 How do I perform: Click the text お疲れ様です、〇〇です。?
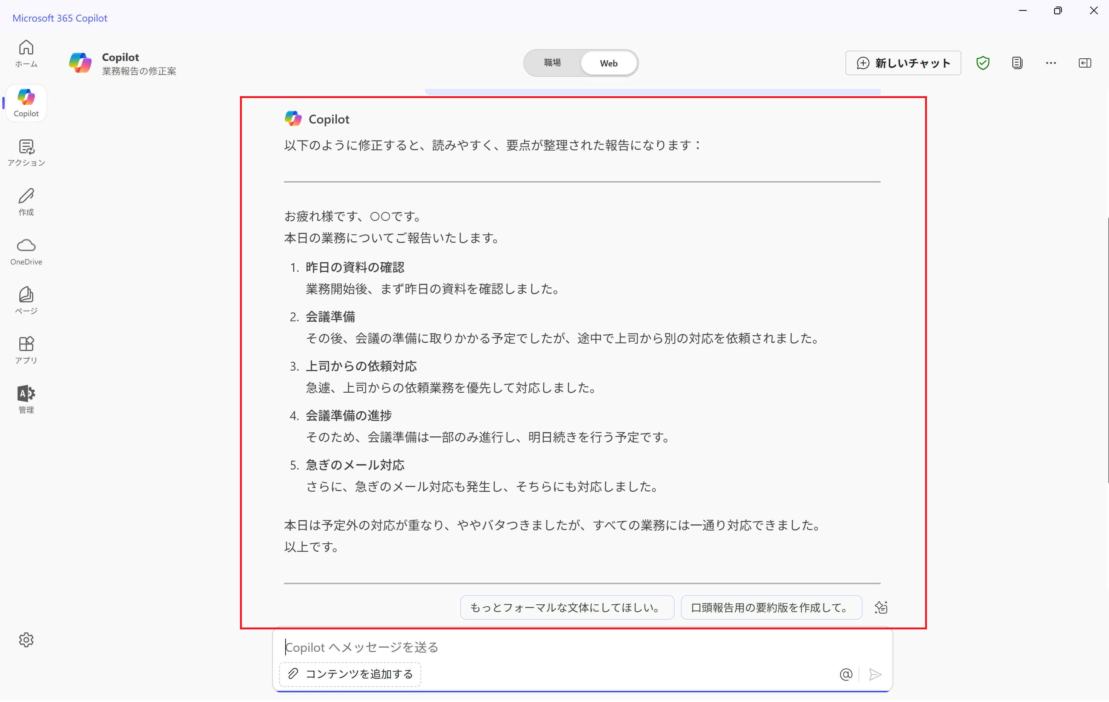(353, 216)
